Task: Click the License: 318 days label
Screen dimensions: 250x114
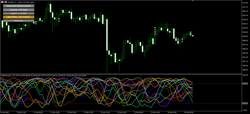Action: (18, 10)
